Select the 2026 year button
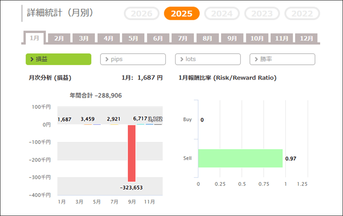343x216 pixels. tap(141, 14)
